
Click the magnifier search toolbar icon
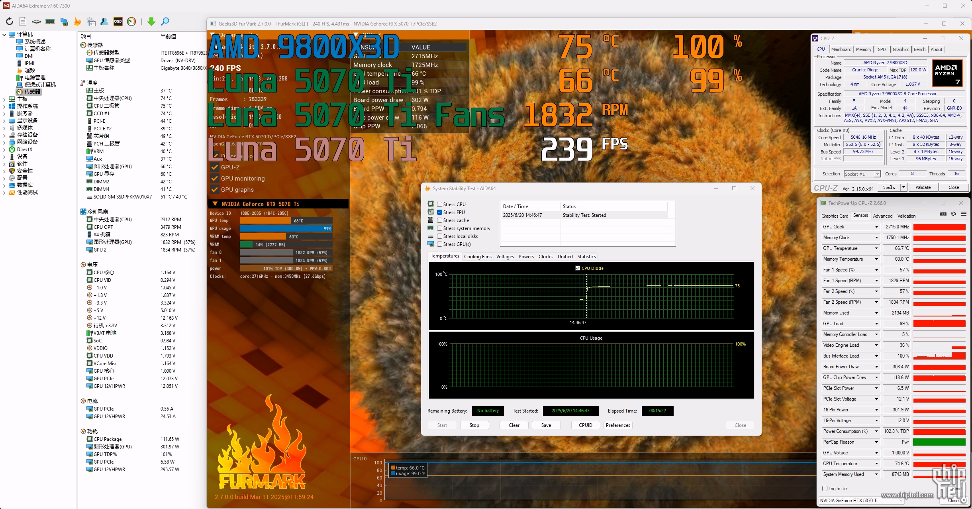(165, 22)
